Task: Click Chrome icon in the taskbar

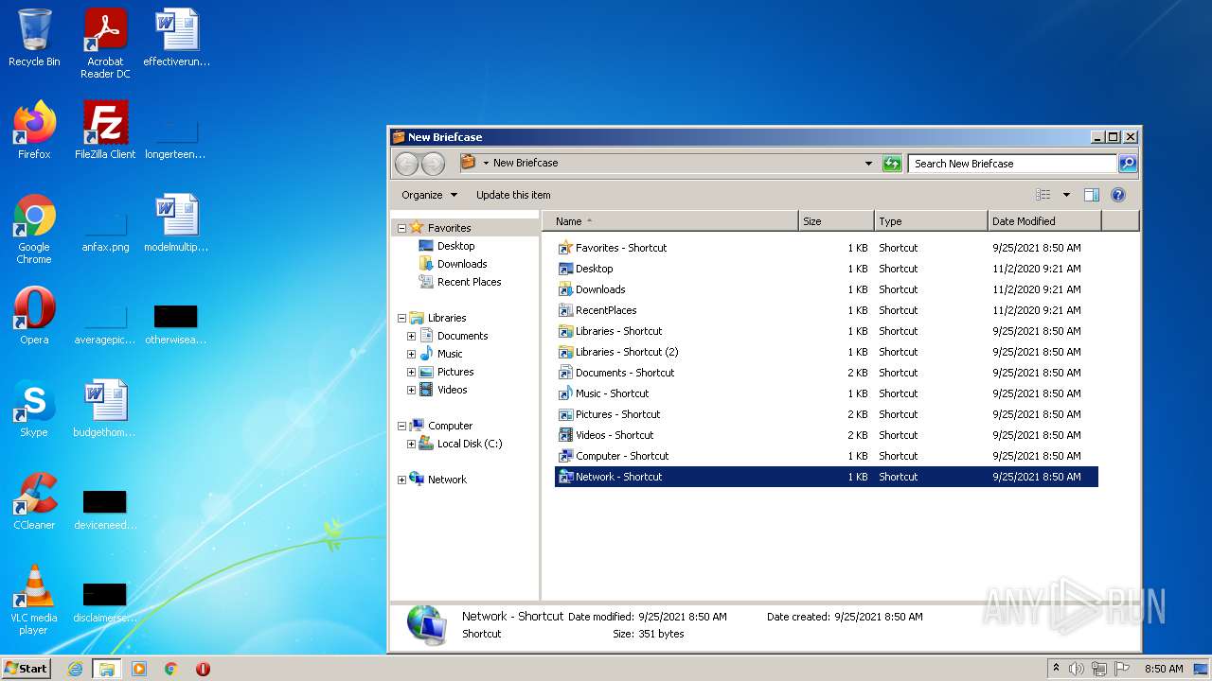Action: pos(170,669)
